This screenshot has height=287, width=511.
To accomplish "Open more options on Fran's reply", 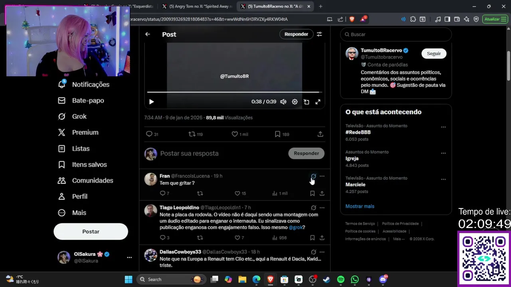I will pyautogui.click(x=322, y=176).
